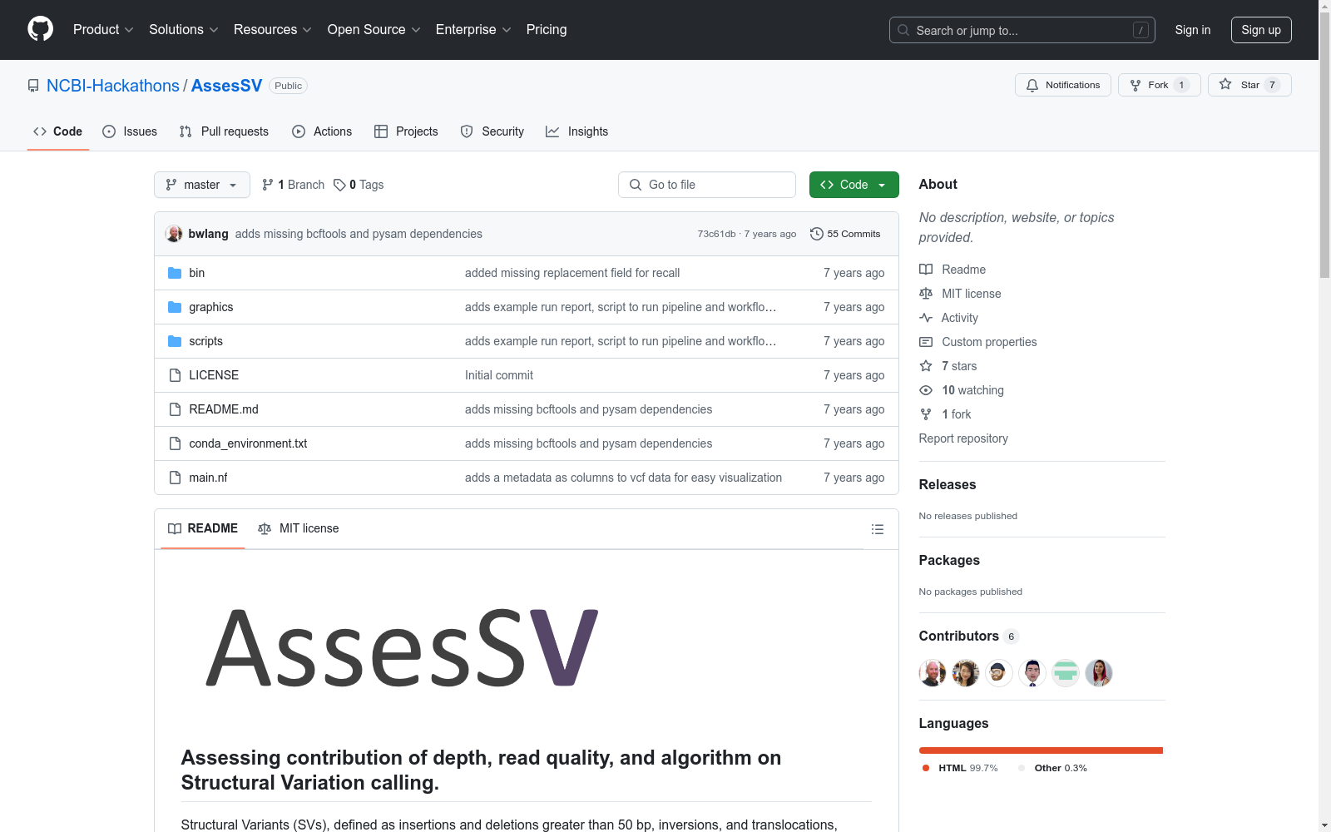
Task: View the 0 Tags list
Action: click(x=359, y=185)
